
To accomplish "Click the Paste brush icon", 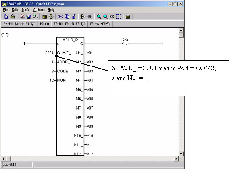I will pos(74,16).
